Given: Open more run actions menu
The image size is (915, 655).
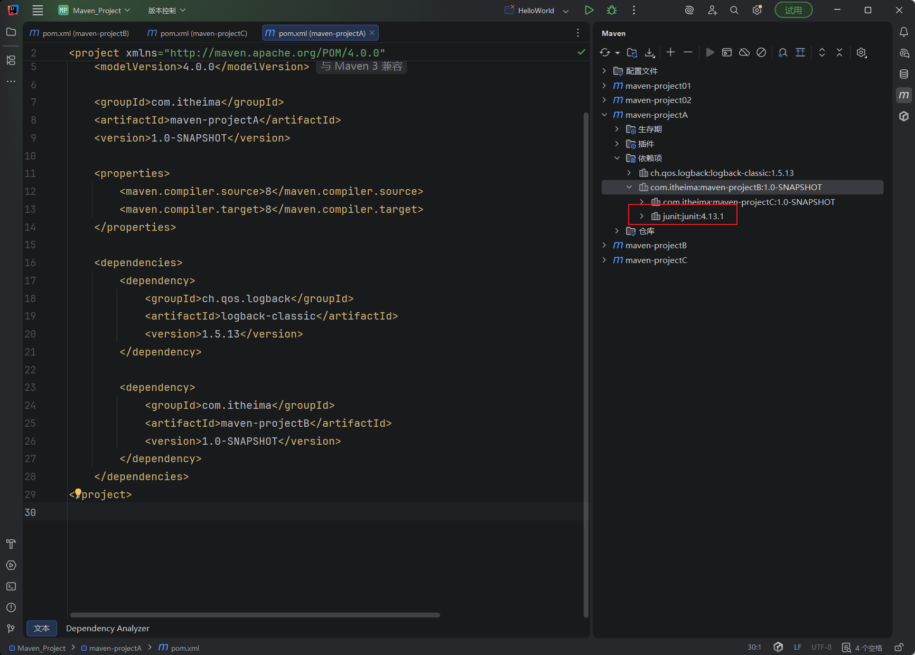Looking at the screenshot, I should tap(634, 10).
